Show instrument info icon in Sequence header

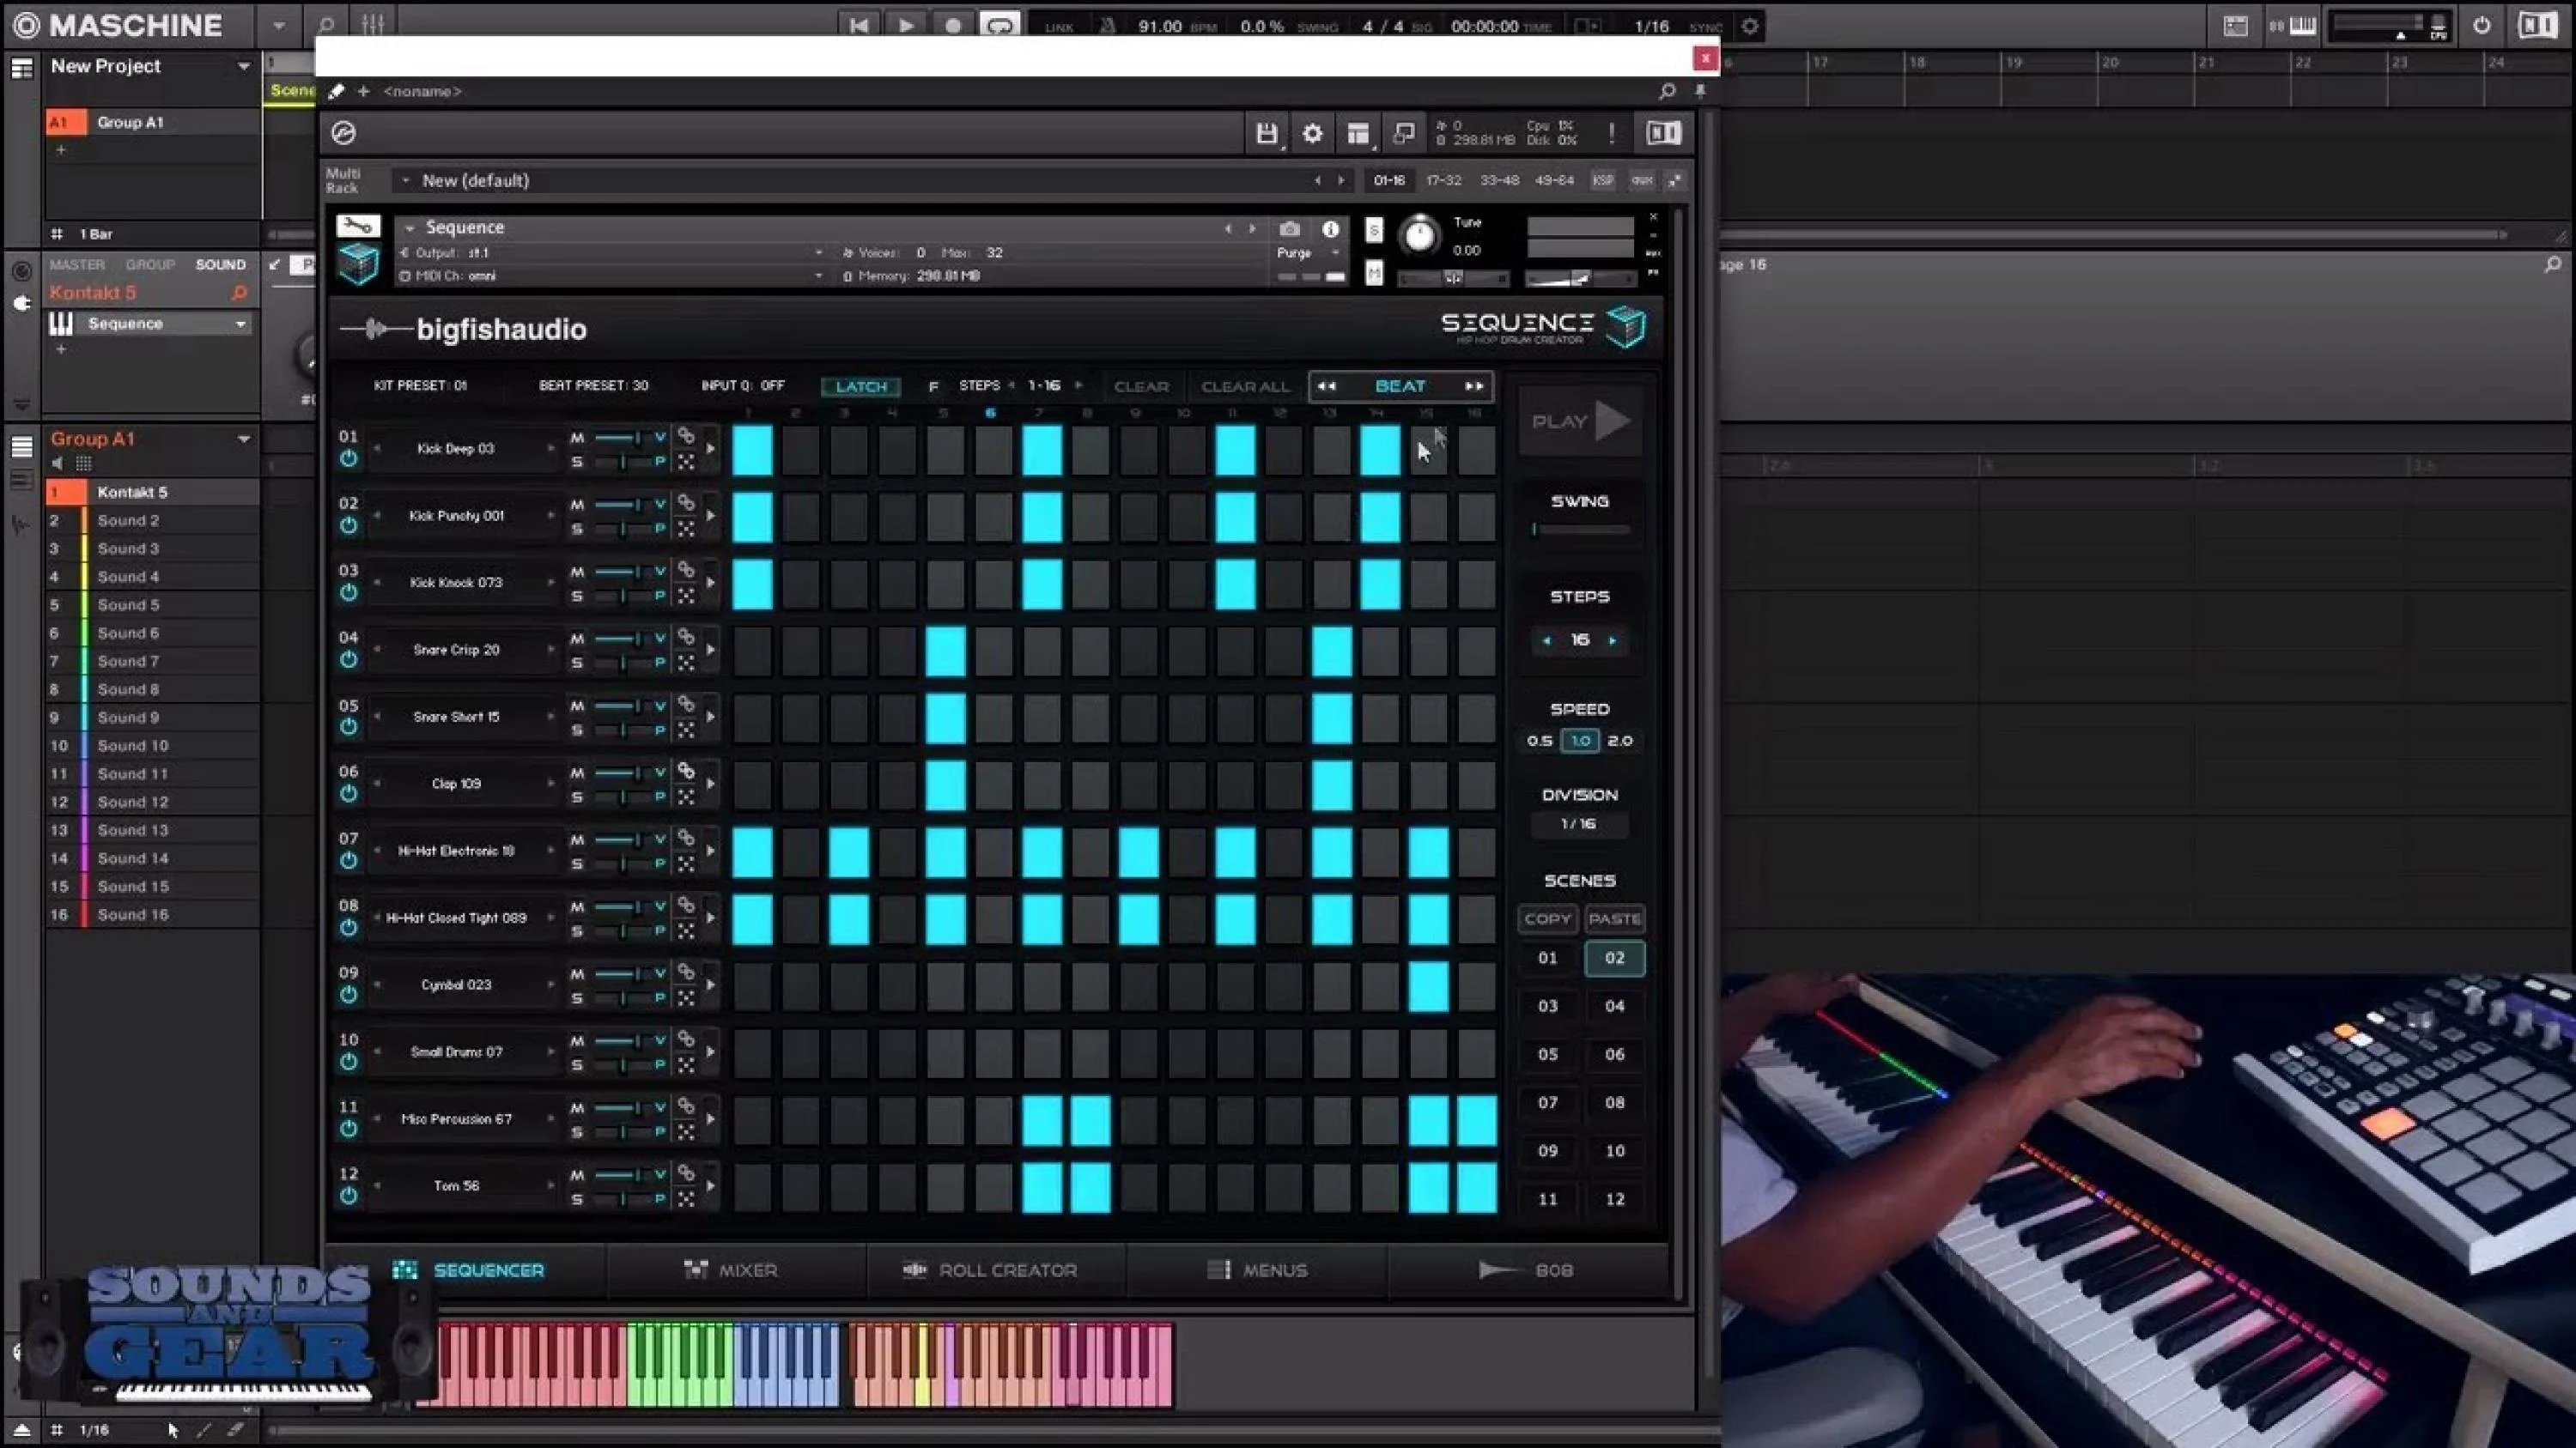(1330, 229)
